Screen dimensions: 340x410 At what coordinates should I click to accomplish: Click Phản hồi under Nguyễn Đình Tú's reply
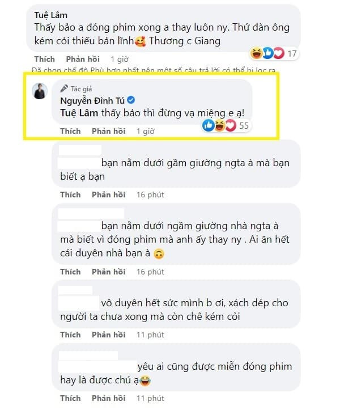tap(109, 131)
